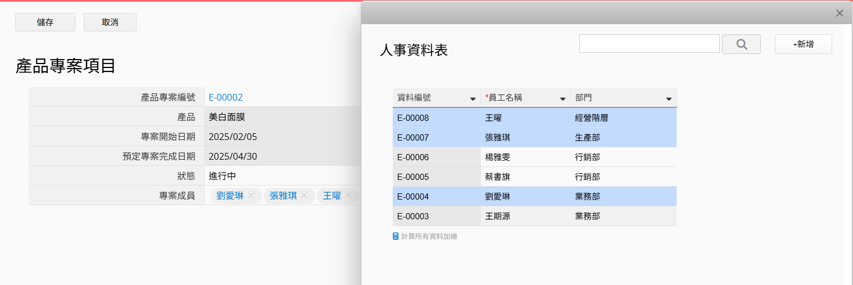This screenshot has width=853, height=285.
Task: Expand 員工名稱 column sort menu
Action: [562, 99]
